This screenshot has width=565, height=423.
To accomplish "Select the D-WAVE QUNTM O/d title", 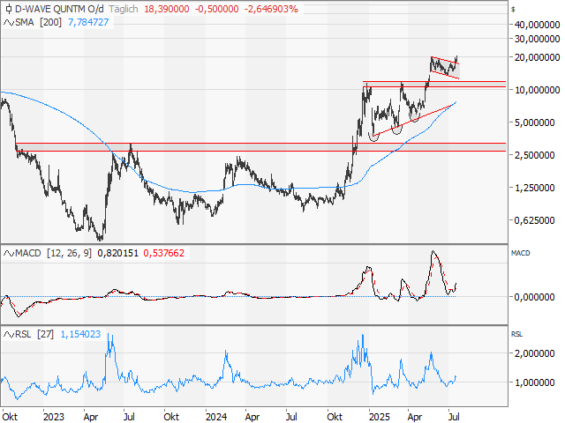I will (59, 9).
